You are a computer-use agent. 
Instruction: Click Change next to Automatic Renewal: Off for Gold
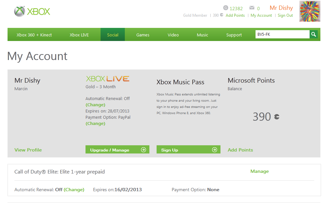click(95, 105)
